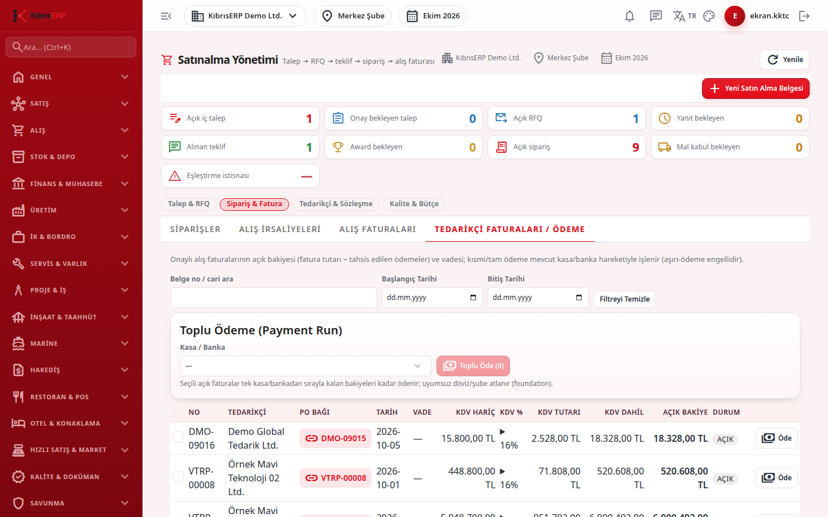Open Marine ship icon in sidebar
Screen dimensions: 828x517
tap(18, 344)
